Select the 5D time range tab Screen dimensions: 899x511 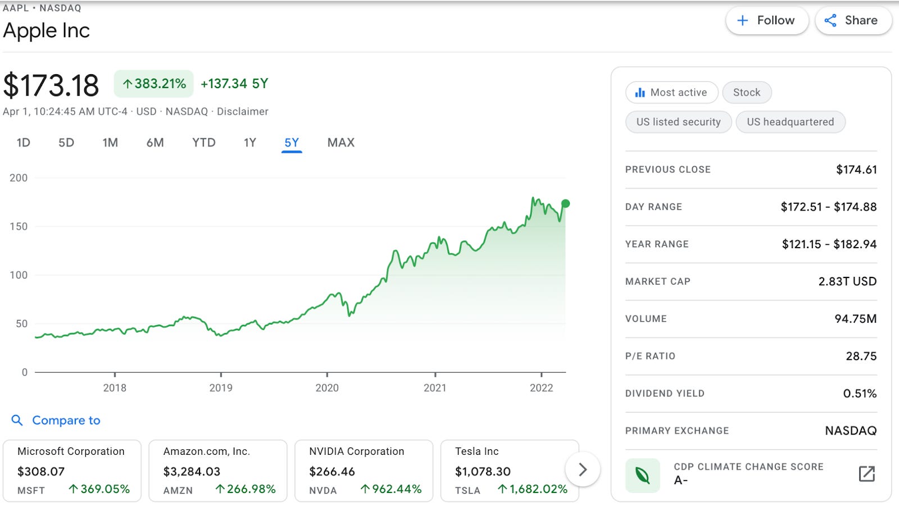[x=66, y=143]
